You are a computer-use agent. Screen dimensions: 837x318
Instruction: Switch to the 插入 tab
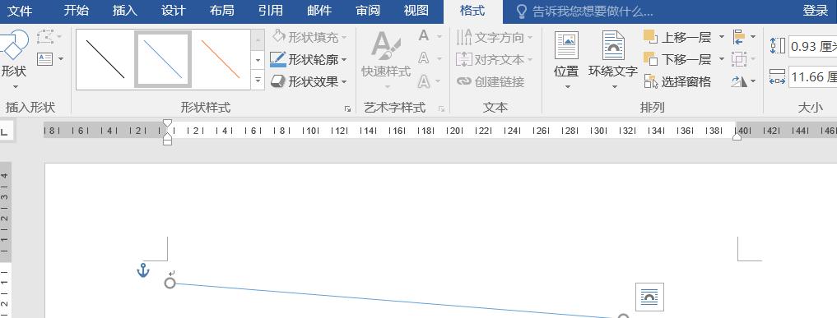pos(125,11)
